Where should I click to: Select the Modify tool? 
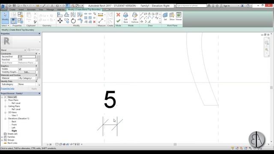pyautogui.click(x=5, y=18)
